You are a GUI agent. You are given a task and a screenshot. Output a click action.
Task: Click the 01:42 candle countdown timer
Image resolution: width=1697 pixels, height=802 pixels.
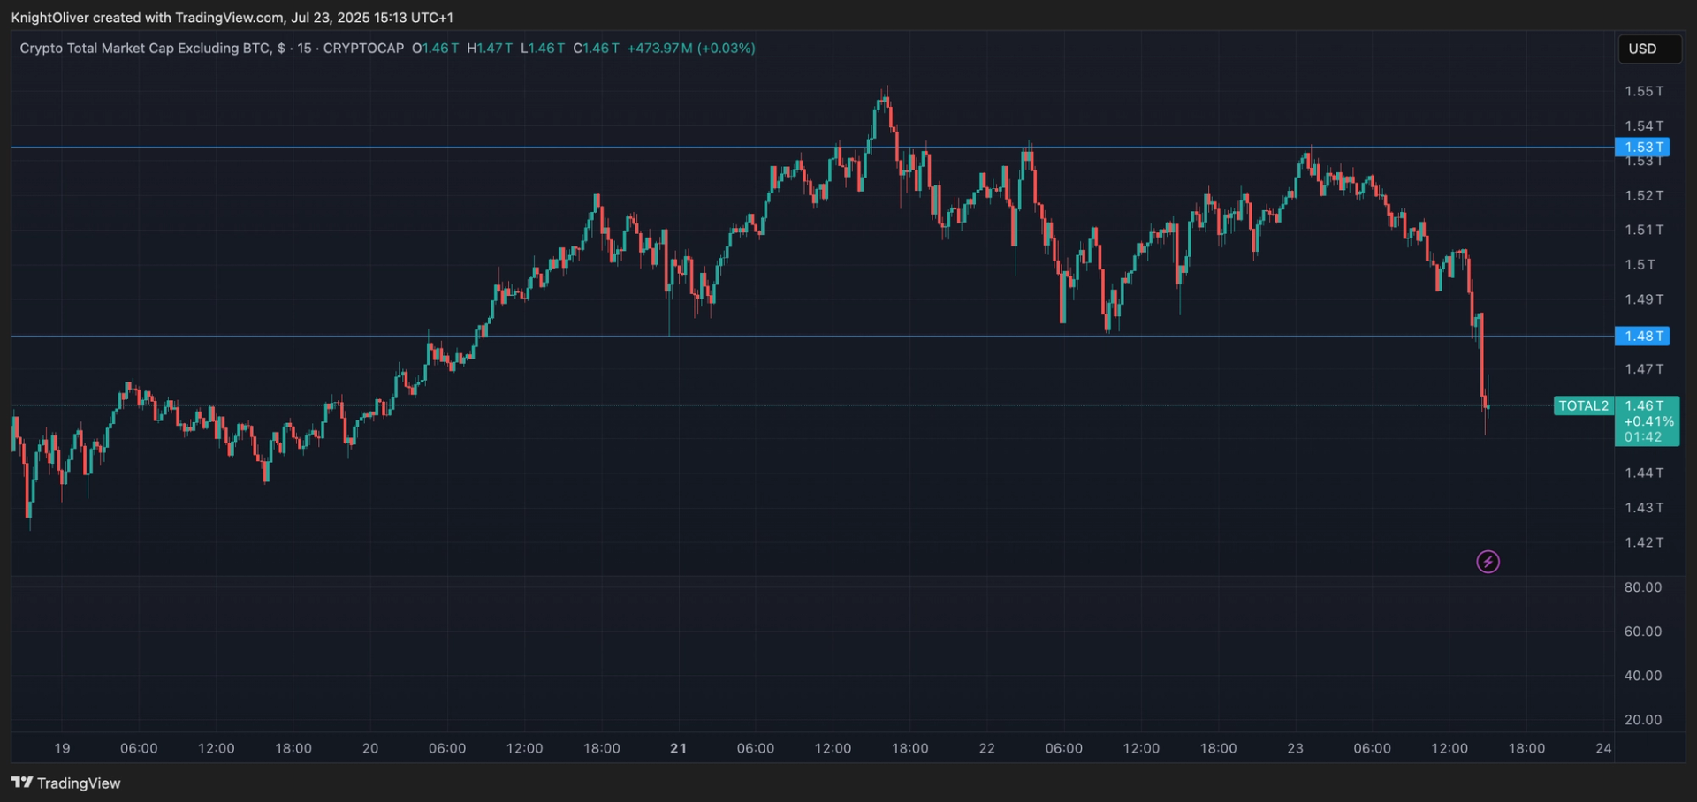[1643, 437]
